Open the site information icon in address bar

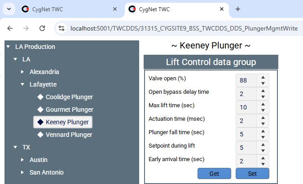point(61,28)
